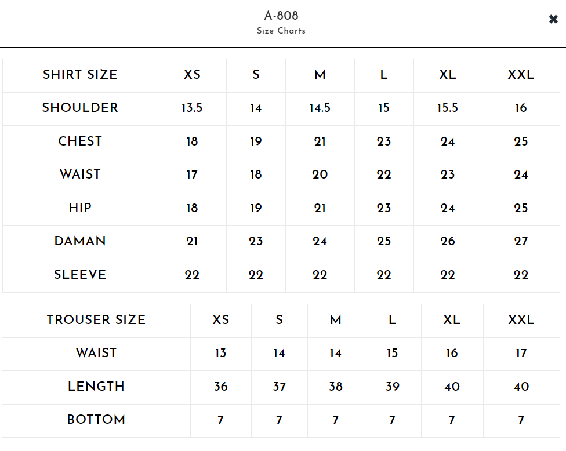Click the shirt XXL column header

coord(521,75)
